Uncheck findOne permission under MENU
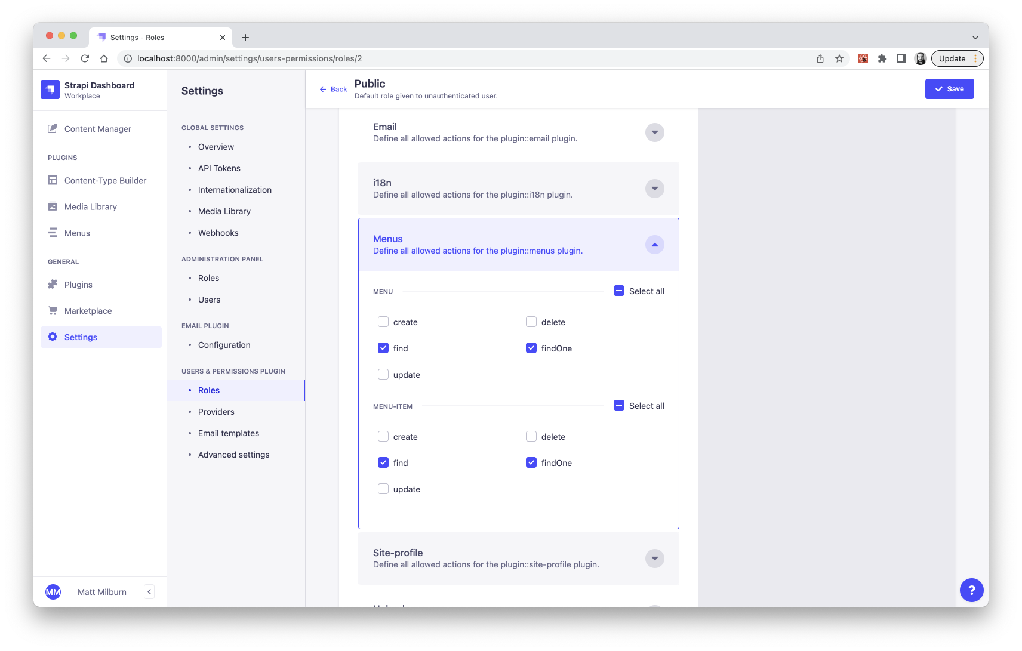The width and height of the screenshot is (1022, 651). pos(531,348)
